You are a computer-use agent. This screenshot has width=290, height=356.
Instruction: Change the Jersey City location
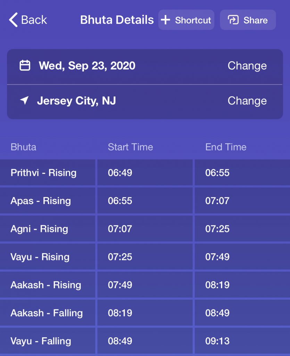(x=247, y=101)
